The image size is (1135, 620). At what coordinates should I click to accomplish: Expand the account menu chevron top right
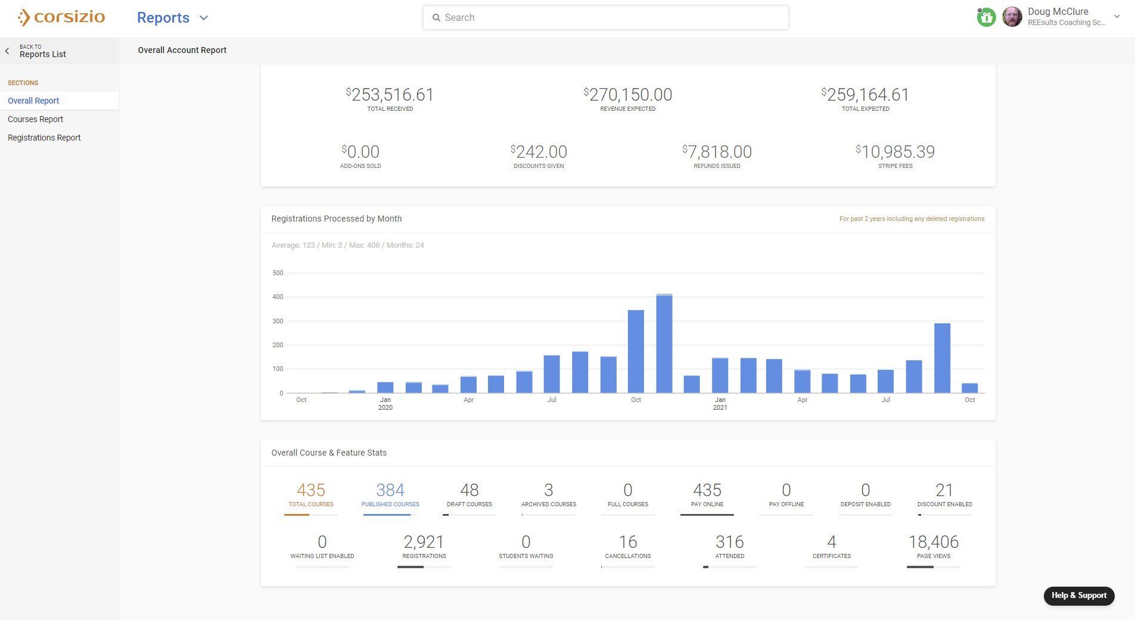pyautogui.click(x=1117, y=17)
